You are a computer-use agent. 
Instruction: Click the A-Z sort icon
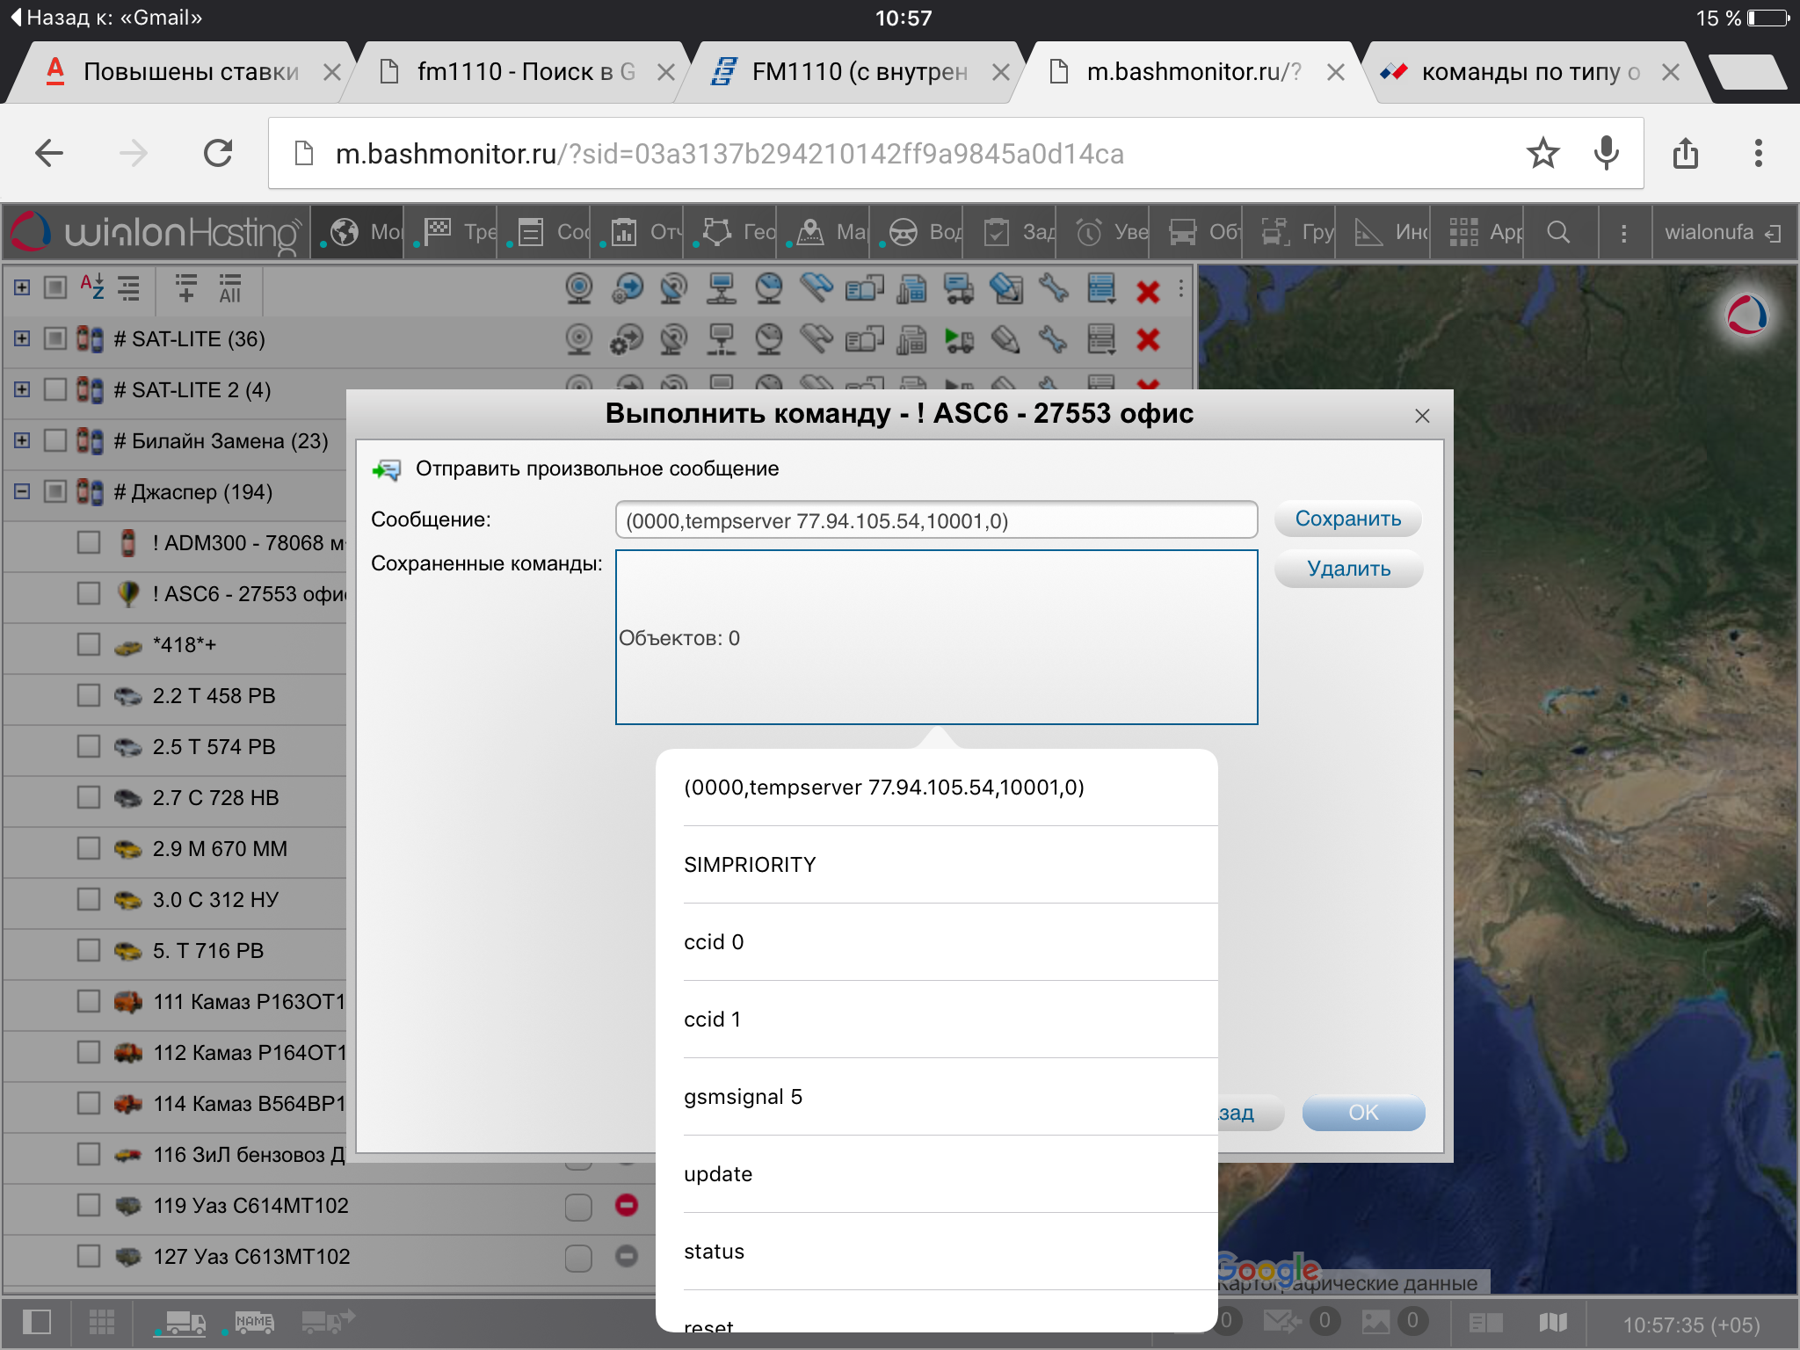point(91,287)
